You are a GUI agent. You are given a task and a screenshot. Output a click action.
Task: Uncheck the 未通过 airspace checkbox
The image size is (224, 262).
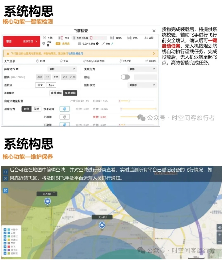pos(5,240)
